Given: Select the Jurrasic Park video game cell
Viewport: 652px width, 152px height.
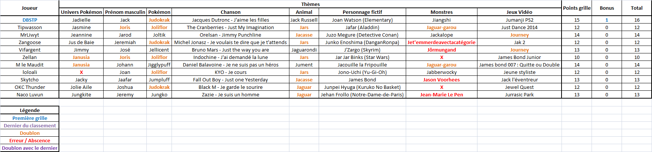Looking at the screenshot, I should coord(519,94).
